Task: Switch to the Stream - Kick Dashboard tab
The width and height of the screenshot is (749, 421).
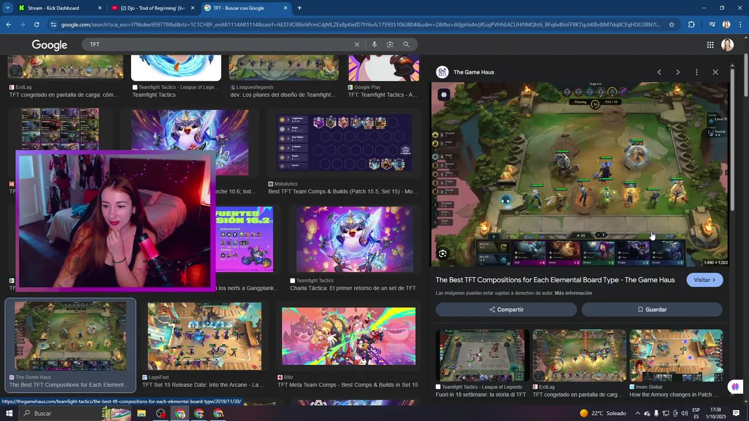Action: pyautogui.click(x=53, y=8)
